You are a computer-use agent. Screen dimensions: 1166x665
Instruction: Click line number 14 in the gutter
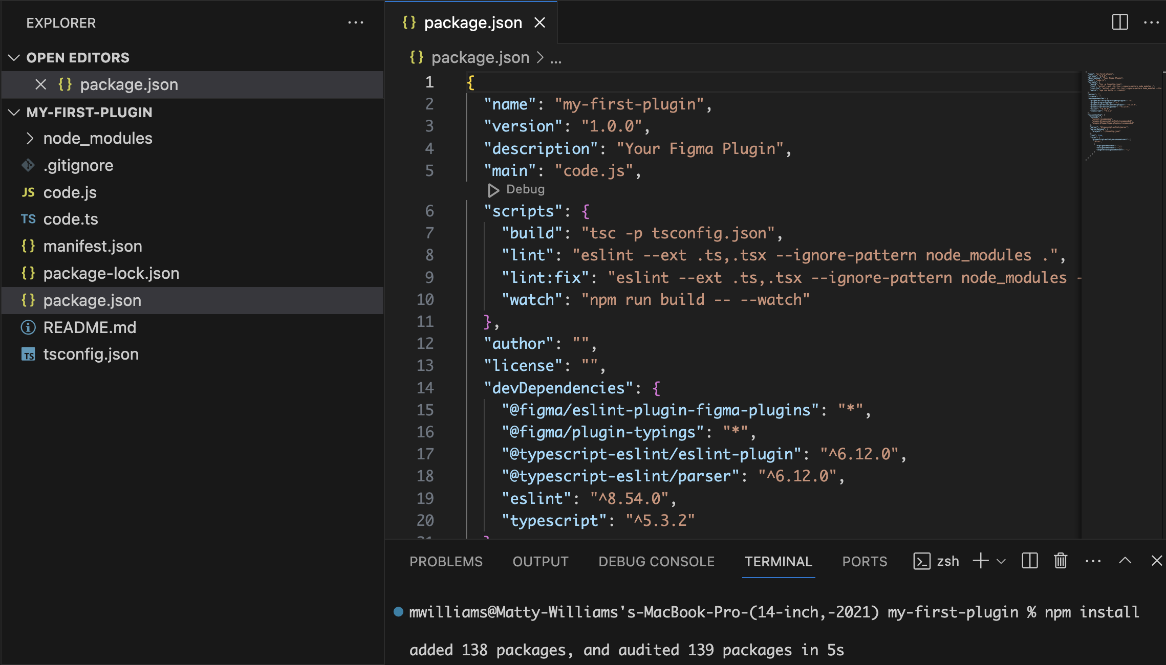pos(425,388)
